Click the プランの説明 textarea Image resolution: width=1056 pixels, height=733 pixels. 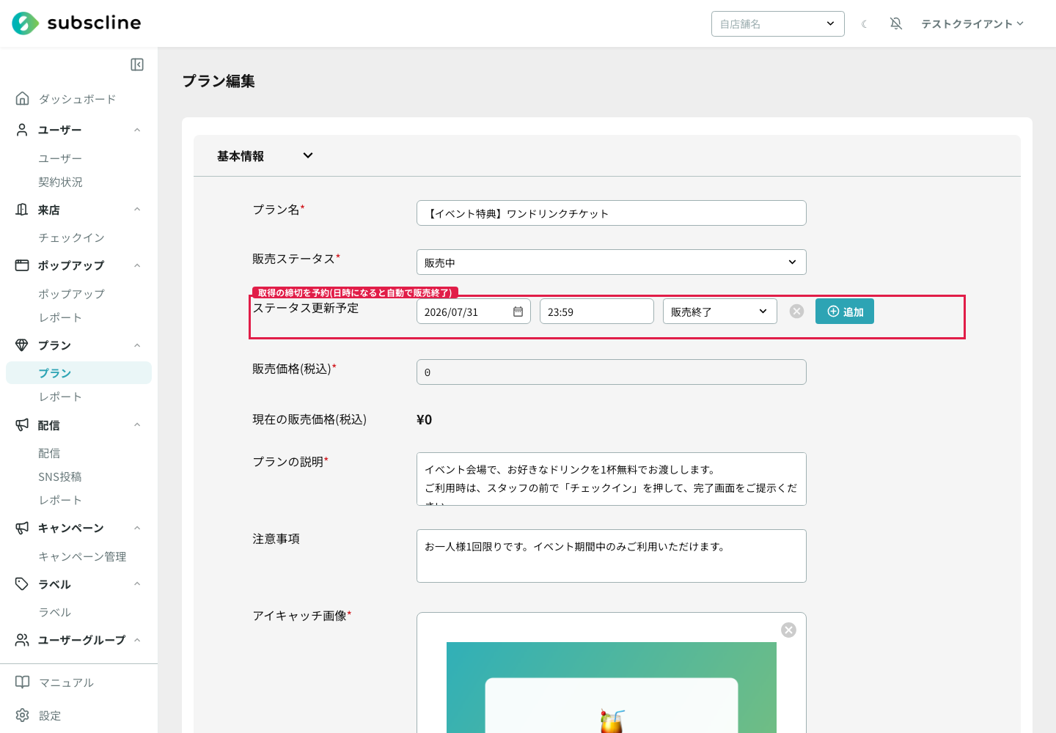point(612,479)
